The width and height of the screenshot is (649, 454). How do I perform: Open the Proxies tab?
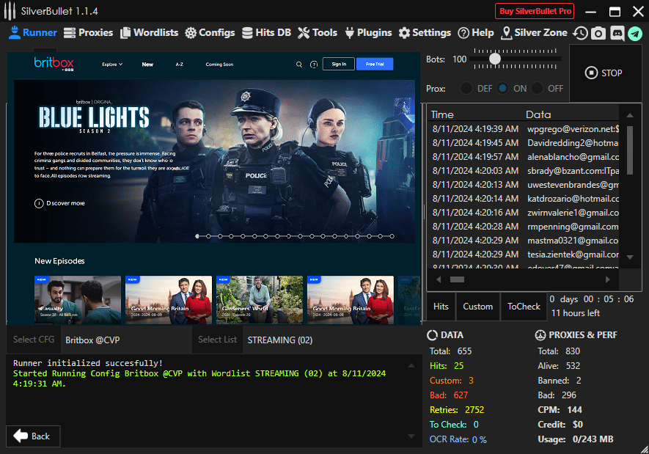88,33
